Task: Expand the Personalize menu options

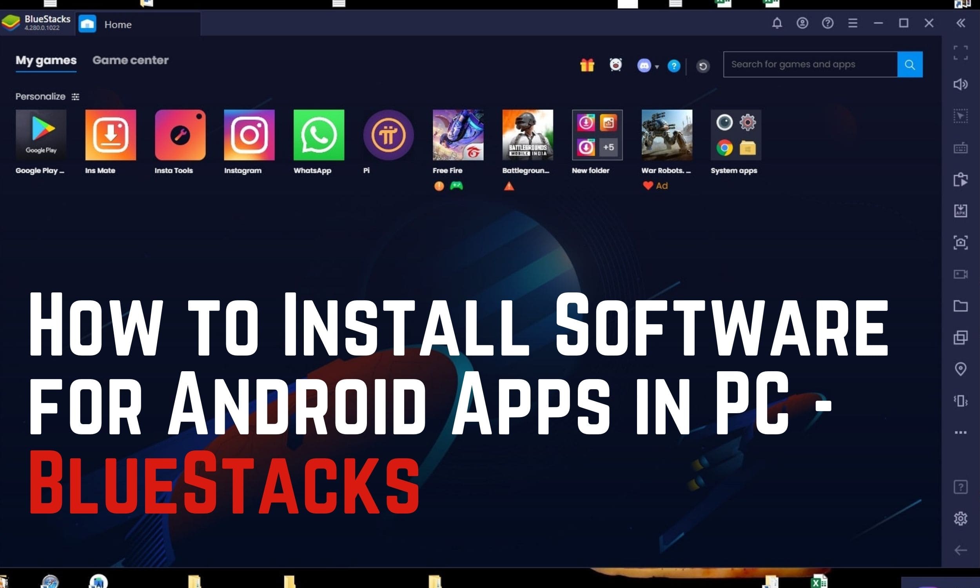Action: [76, 96]
